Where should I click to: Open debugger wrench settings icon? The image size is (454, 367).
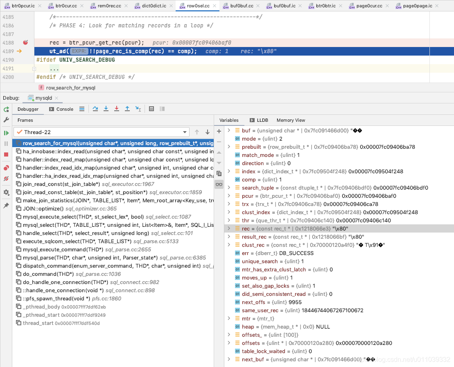(6, 120)
